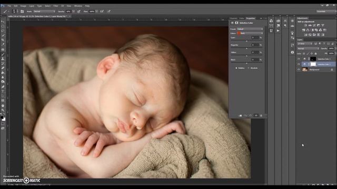Viewport: 337px width, 189px height.
Task: Switch to the Adjustments tab
Action: point(302,18)
